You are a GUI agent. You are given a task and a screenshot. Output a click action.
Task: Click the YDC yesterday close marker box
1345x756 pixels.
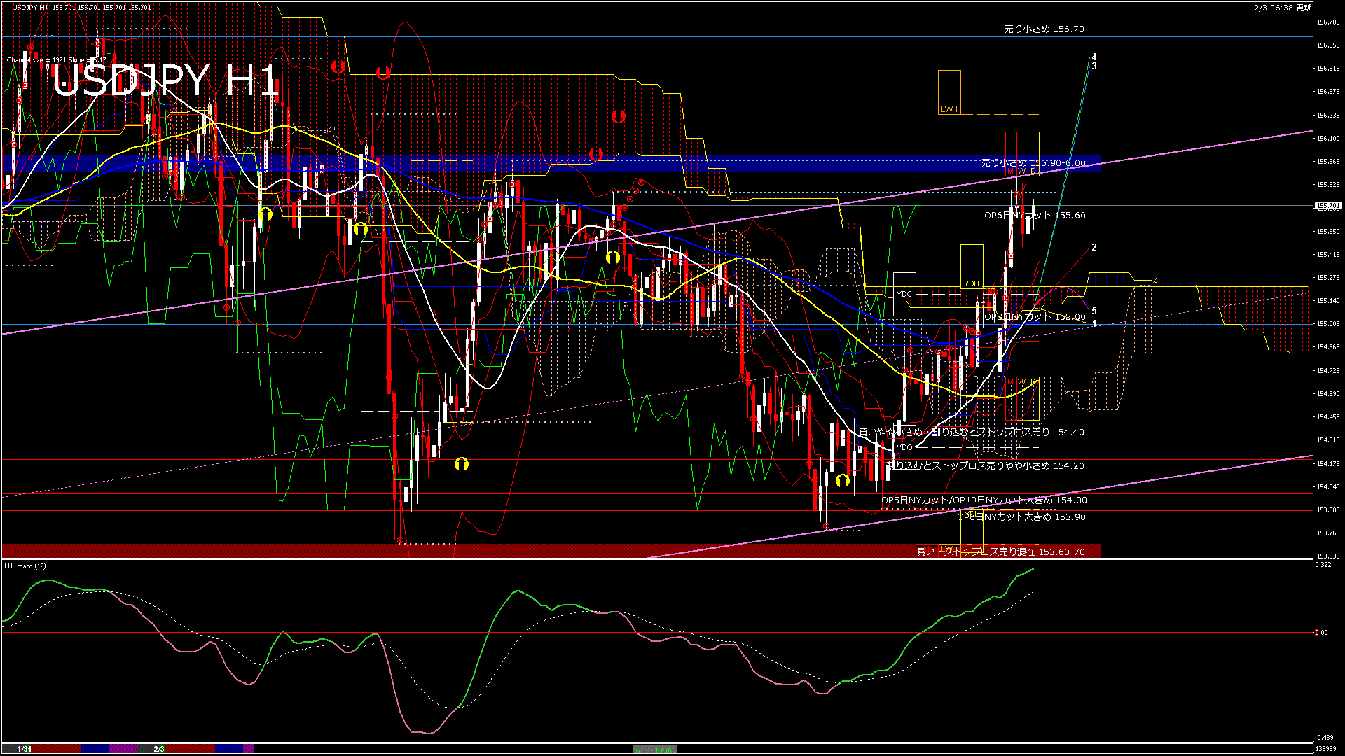point(904,294)
